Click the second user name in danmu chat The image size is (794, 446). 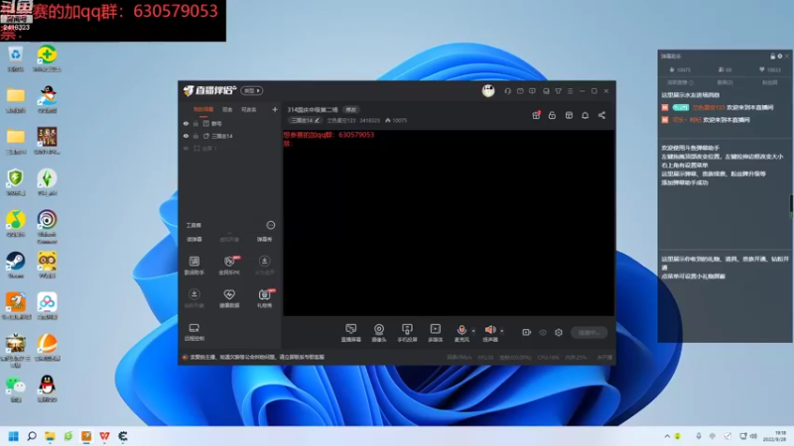(x=687, y=120)
